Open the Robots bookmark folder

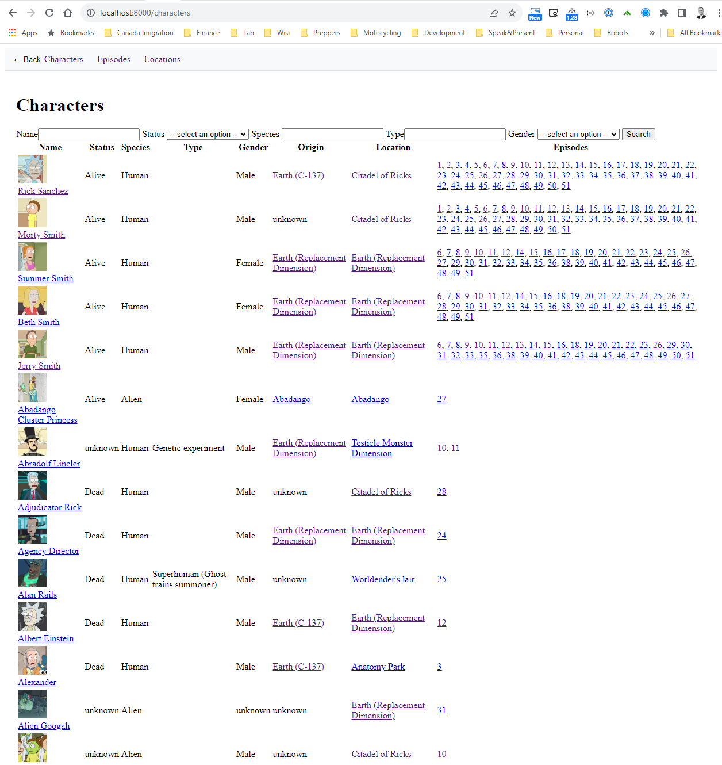pyautogui.click(x=612, y=33)
